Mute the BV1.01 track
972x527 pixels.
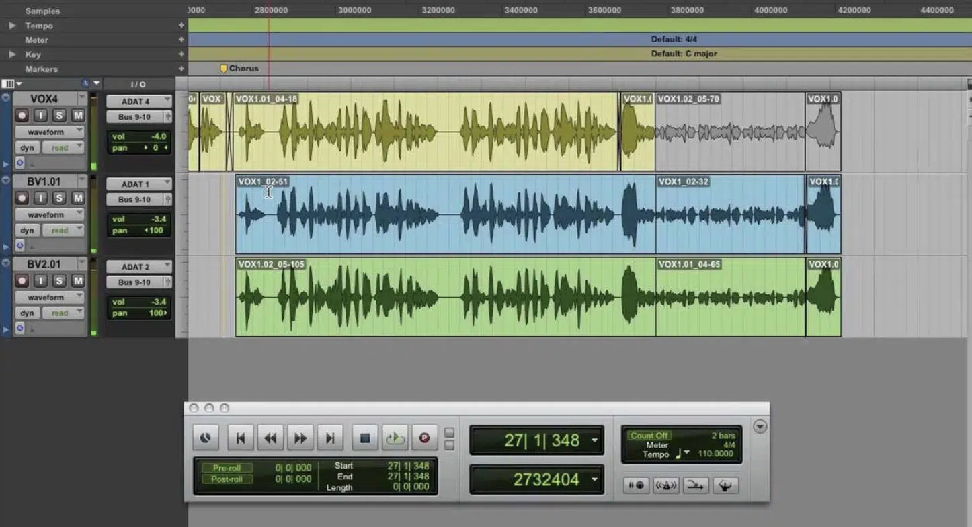[x=78, y=198]
